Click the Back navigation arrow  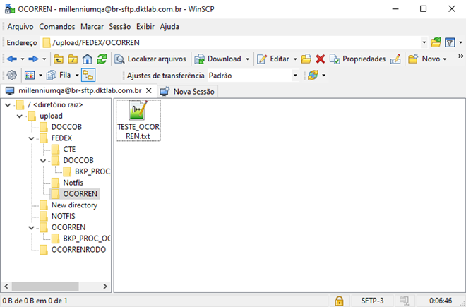coord(11,59)
